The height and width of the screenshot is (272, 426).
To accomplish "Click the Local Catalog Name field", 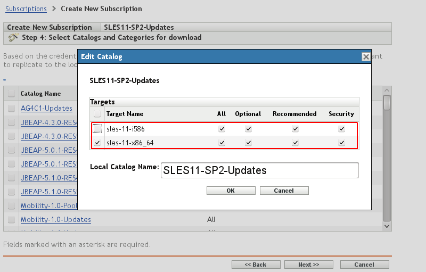I will (259, 170).
